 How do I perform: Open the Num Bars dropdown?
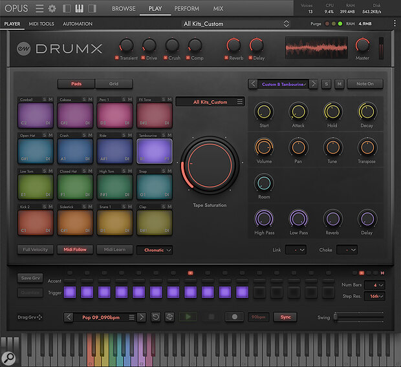click(x=374, y=285)
